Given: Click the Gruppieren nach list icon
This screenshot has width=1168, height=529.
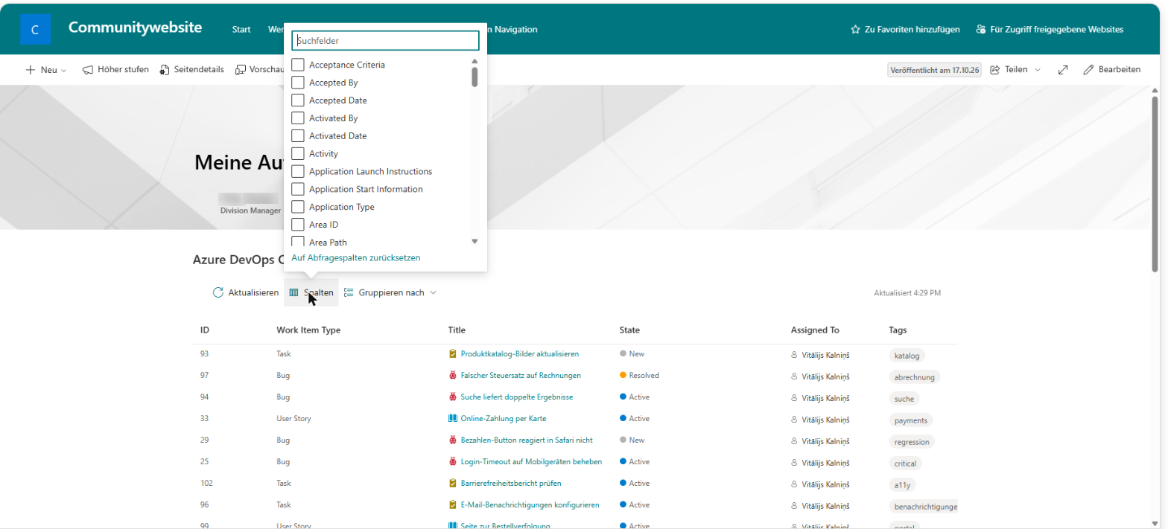Looking at the screenshot, I should point(349,292).
